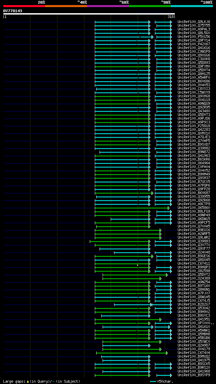This screenshot has height=384, width=216.
Task: Click label UniRef100_B6SKR6
Action: pyautogui.click(x=194, y=160)
